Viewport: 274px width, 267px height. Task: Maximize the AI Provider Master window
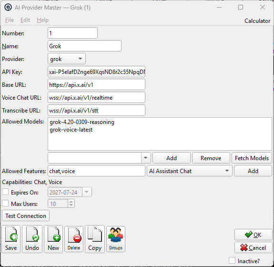tap(241, 7)
